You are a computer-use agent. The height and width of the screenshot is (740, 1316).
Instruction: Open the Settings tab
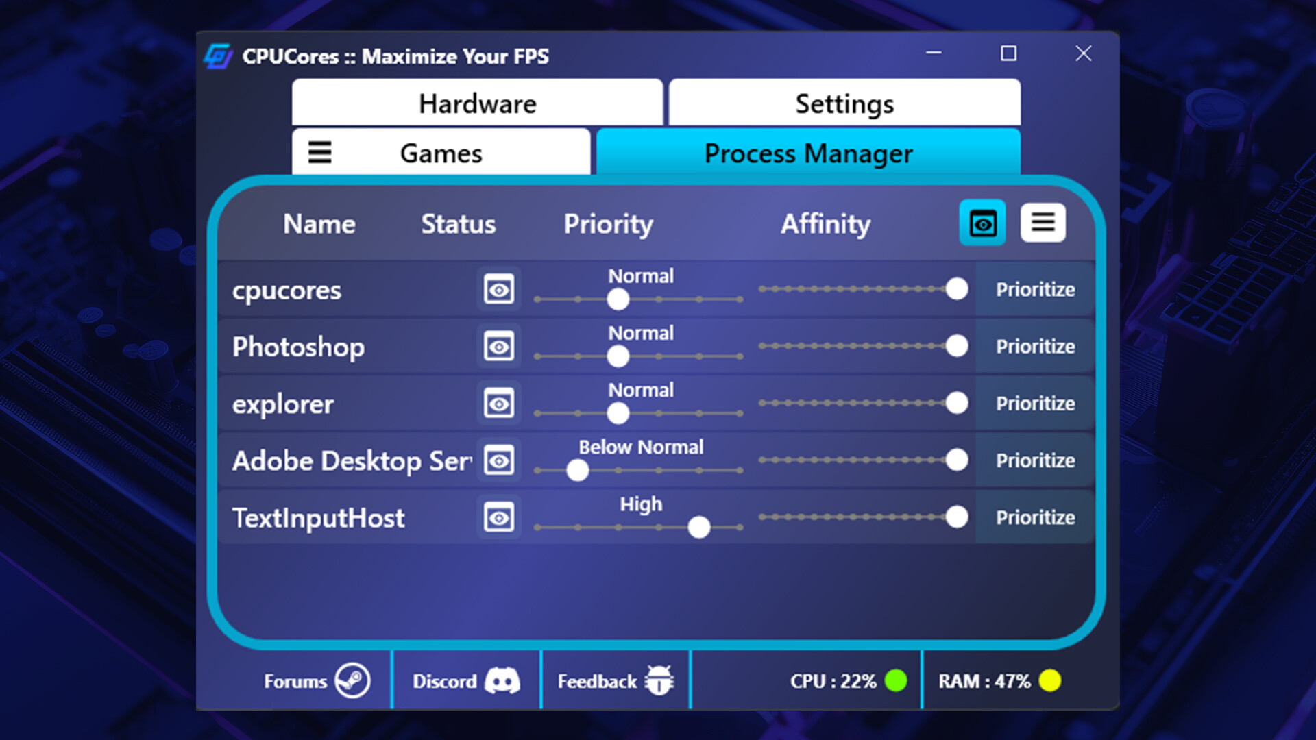coord(844,103)
